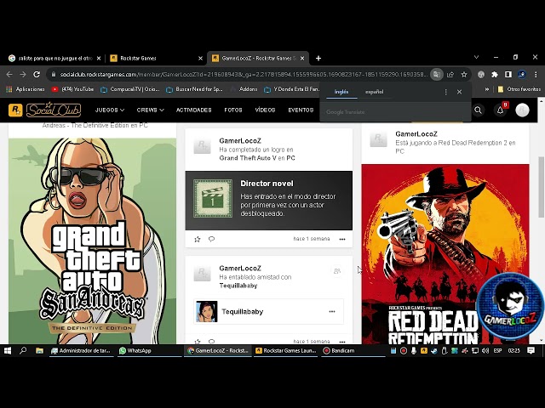The width and height of the screenshot is (545, 408).
Task: Toggle the Chrome side panel icon
Action: click(508, 74)
